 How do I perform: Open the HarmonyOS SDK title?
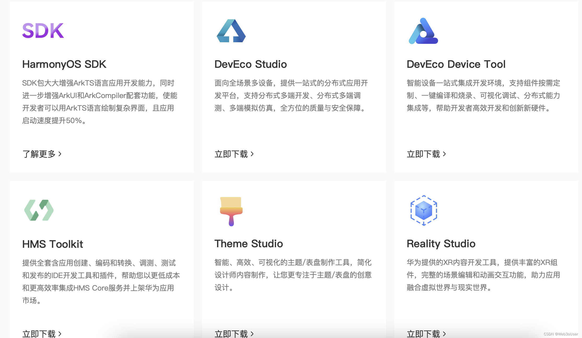[64, 64]
